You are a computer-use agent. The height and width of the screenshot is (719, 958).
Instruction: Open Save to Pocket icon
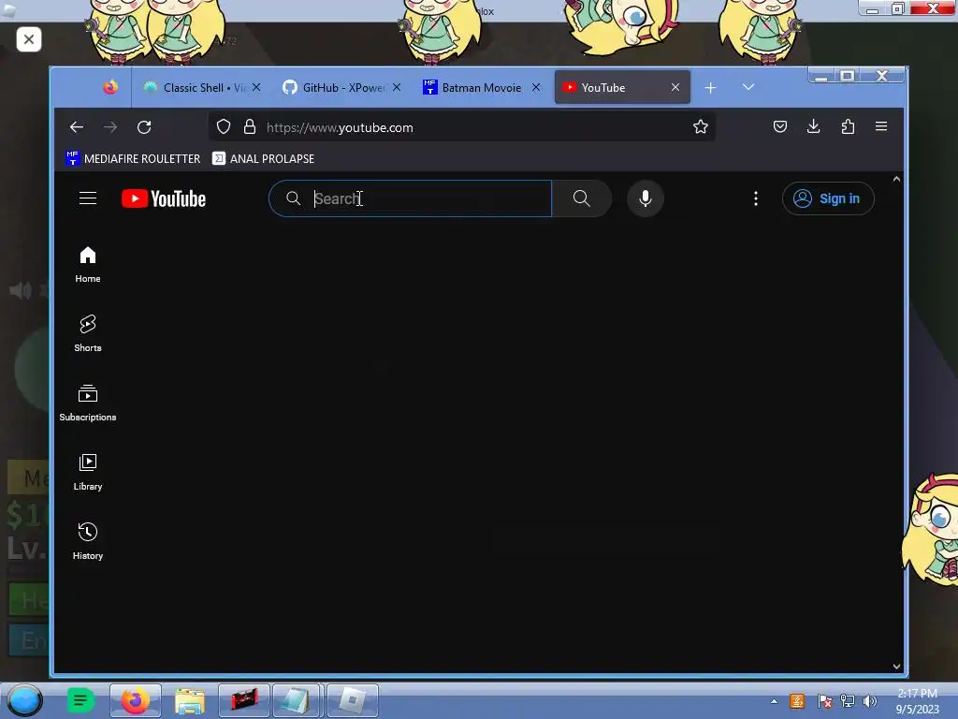click(x=780, y=126)
